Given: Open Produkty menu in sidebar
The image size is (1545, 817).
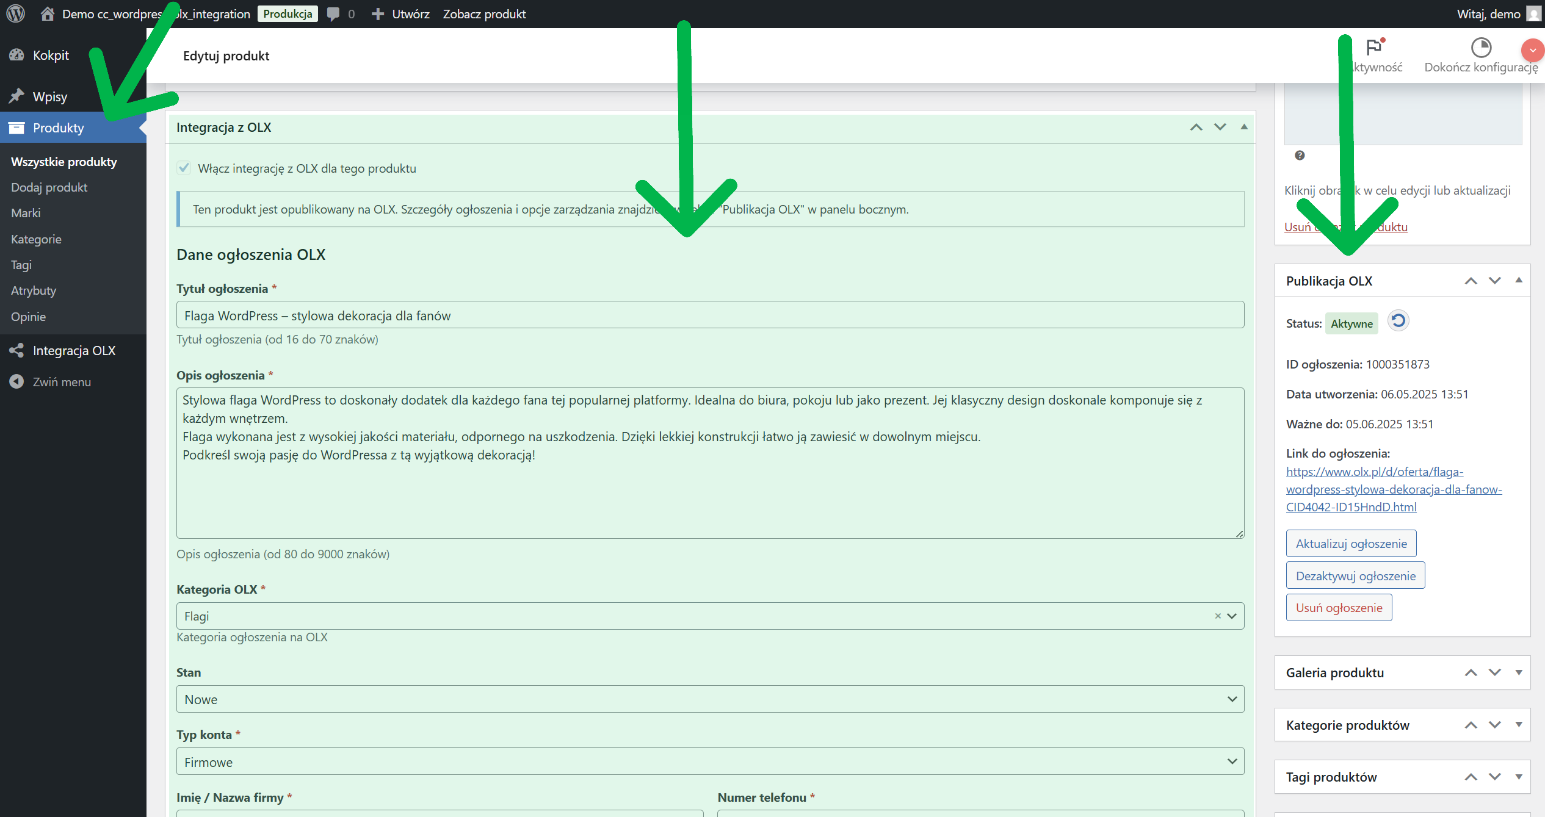Looking at the screenshot, I should click(x=73, y=128).
